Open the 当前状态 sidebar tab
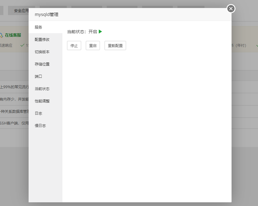 pos(46,89)
